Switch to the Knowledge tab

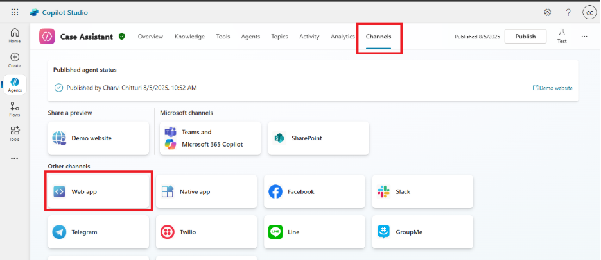point(189,37)
